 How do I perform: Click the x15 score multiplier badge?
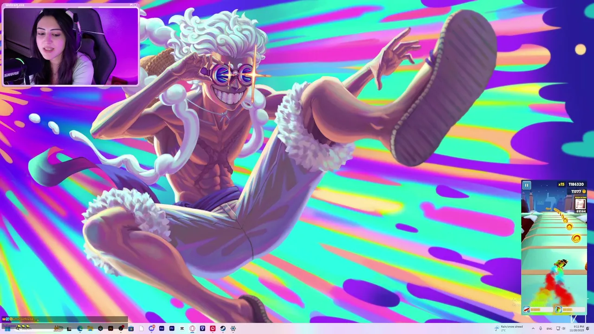coord(561,185)
